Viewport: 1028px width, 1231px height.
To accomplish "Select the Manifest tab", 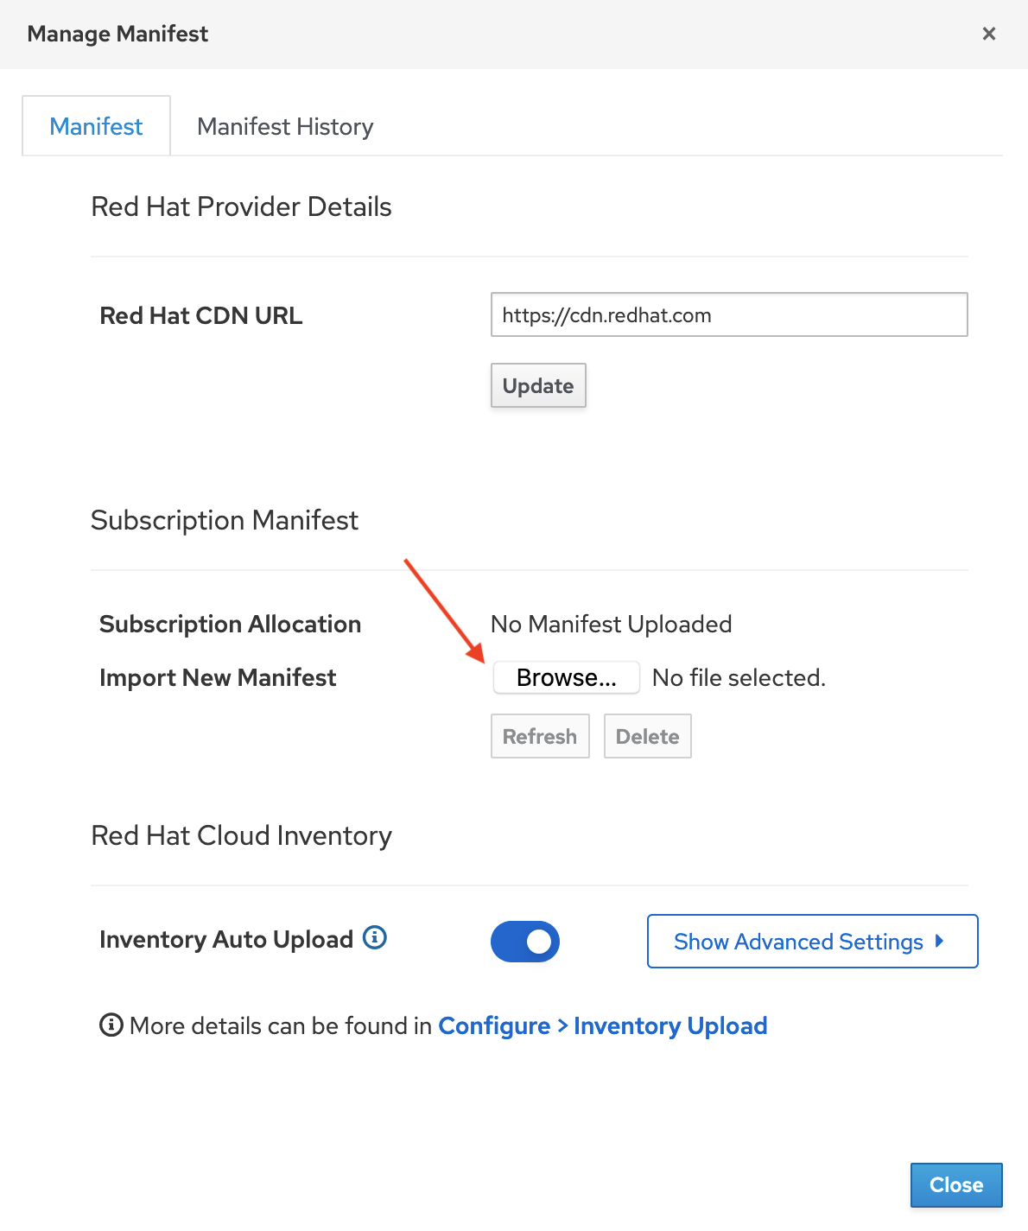I will pyautogui.click(x=96, y=126).
